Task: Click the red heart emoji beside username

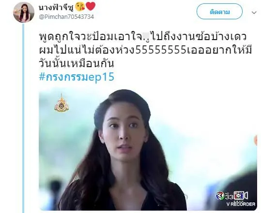Action: pos(91,6)
